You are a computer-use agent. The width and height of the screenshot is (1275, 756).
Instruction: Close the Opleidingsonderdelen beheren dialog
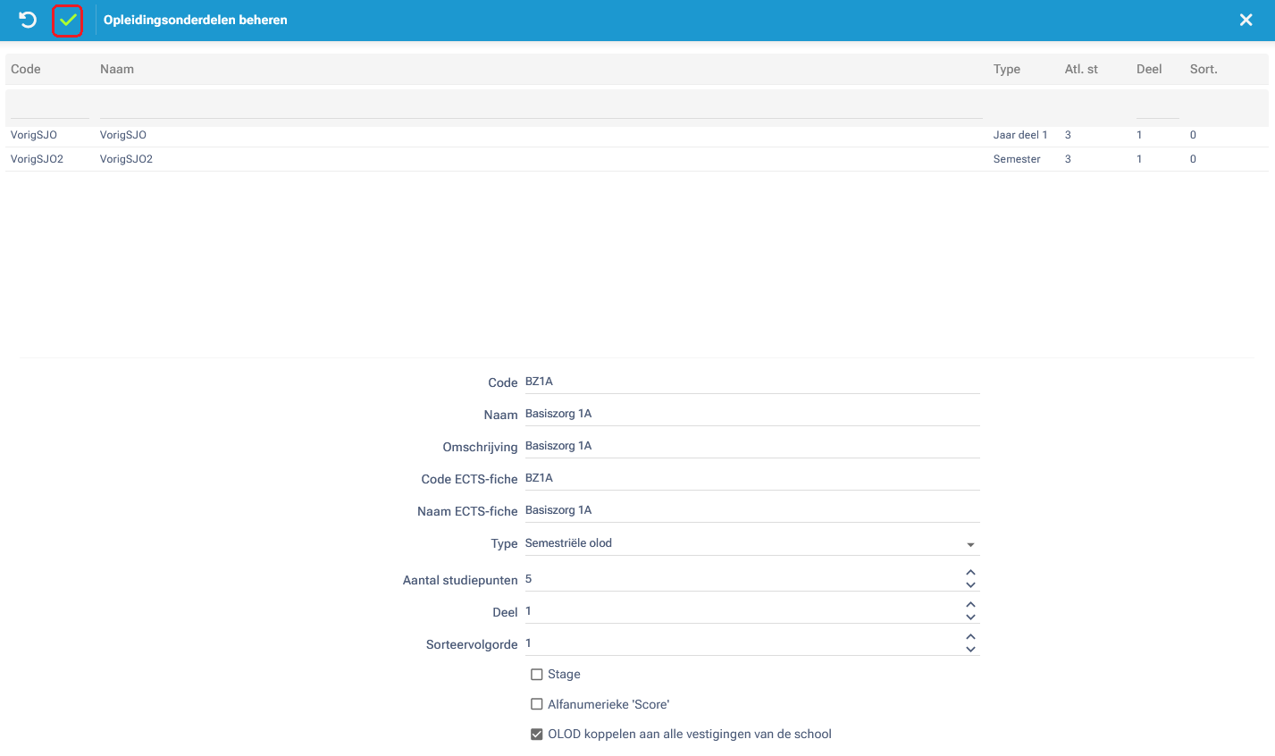[x=1246, y=20]
